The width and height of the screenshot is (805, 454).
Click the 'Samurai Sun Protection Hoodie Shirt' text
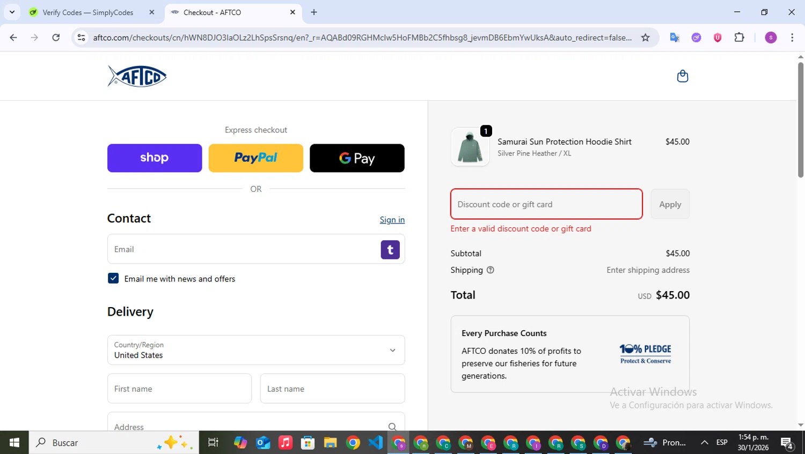[x=564, y=142]
